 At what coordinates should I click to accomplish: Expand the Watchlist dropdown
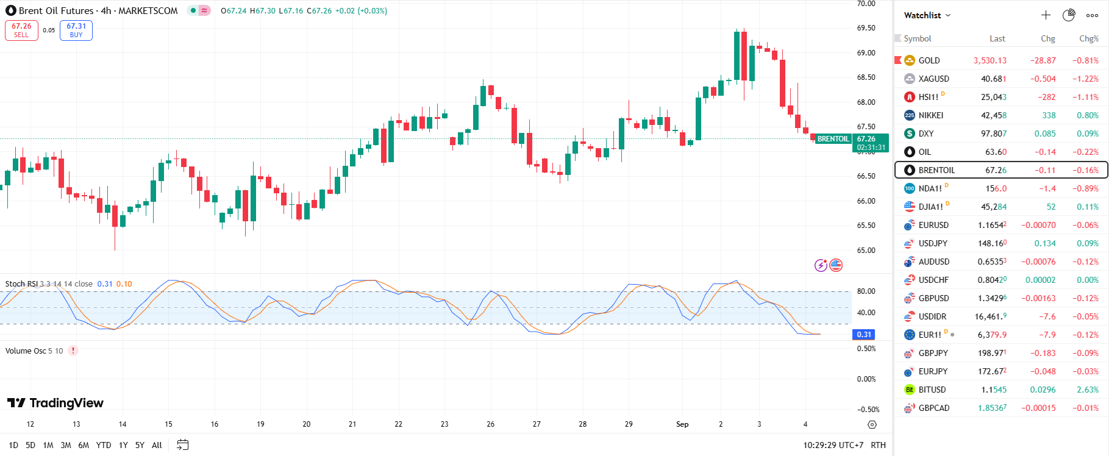[x=927, y=15]
